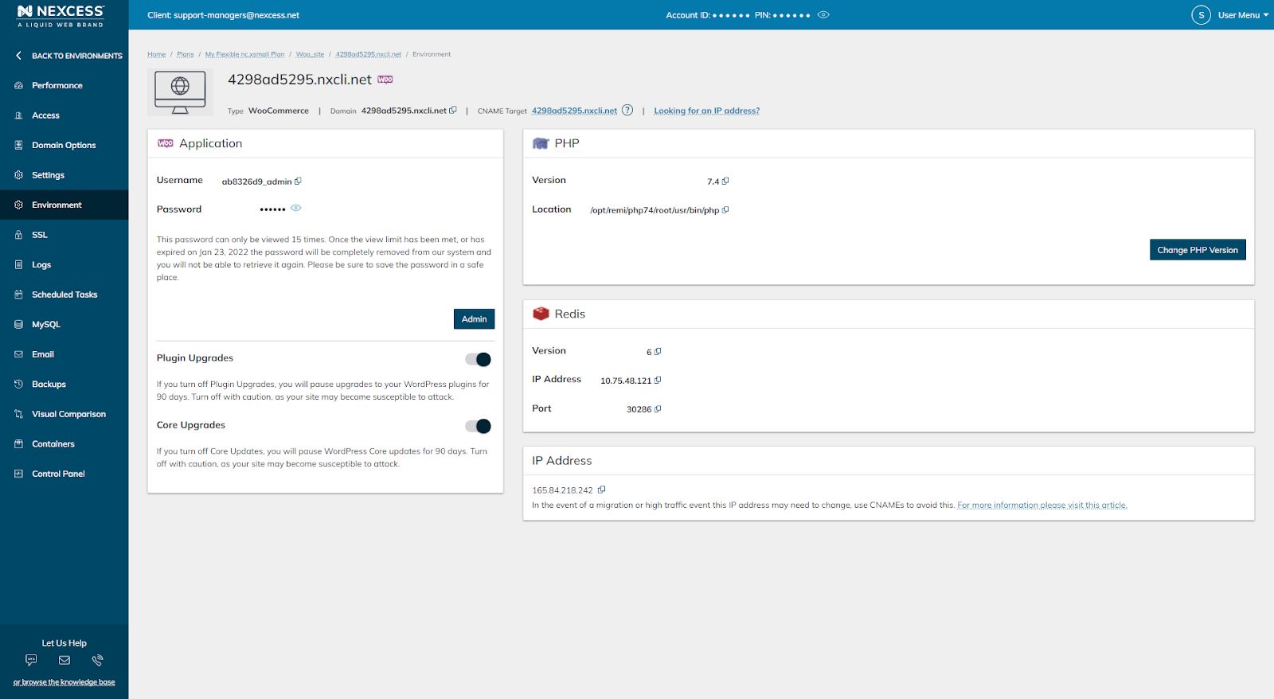Click the MySQL database icon
This screenshot has width=1274, height=699.
pyautogui.click(x=18, y=324)
